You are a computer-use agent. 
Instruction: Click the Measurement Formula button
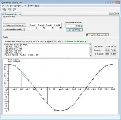tap(14, 25)
